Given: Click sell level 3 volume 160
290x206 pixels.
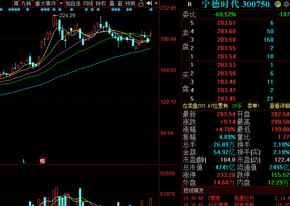Looking at the screenshot, I should click(269, 40).
